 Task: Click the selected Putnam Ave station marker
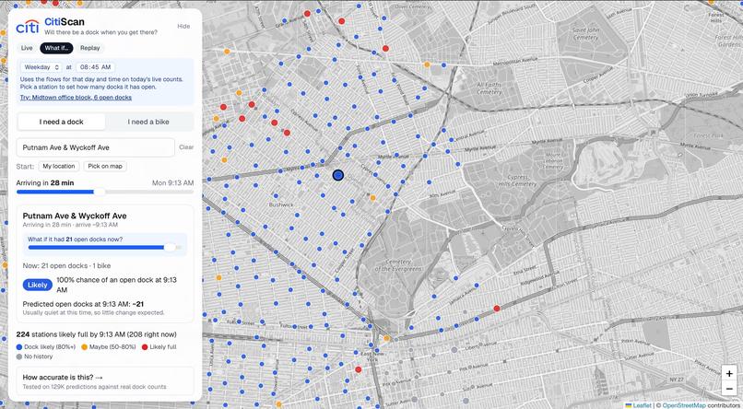point(338,176)
